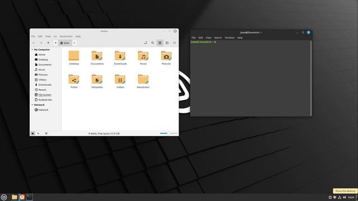This screenshot has height=201, width=358.
Task: Go back in the file manager
Action: point(34,43)
